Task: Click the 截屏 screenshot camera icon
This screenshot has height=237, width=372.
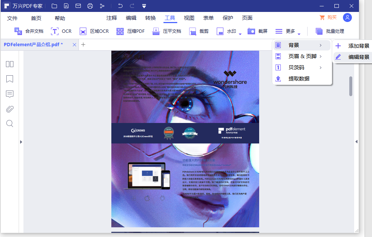Action: (x=251, y=31)
